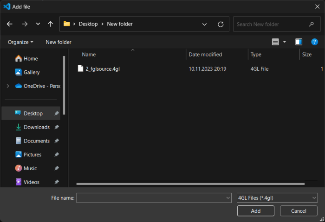Click the horizontal scrollbar in file list
The image size is (325, 222).
(186, 184)
